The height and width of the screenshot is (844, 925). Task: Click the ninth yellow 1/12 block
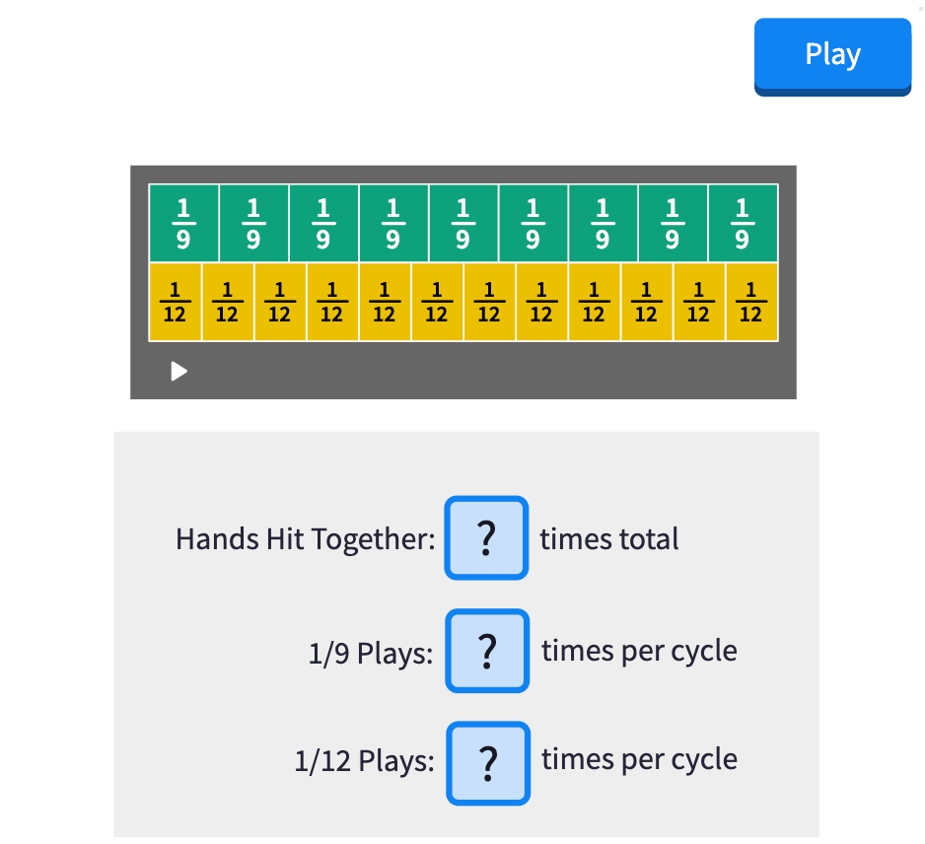[594, 302]
